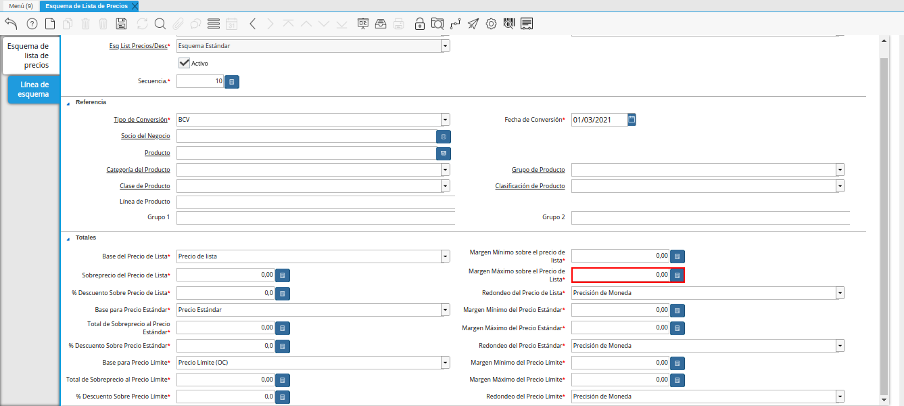The height and width of the screenshot is (406, 904).
Task: Uncheck the Activo checkbox
Action: (x=183, y=63)
